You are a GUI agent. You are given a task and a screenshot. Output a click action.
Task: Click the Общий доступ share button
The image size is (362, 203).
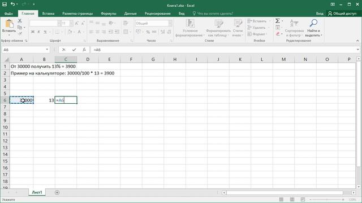click(x=343, y=14)
